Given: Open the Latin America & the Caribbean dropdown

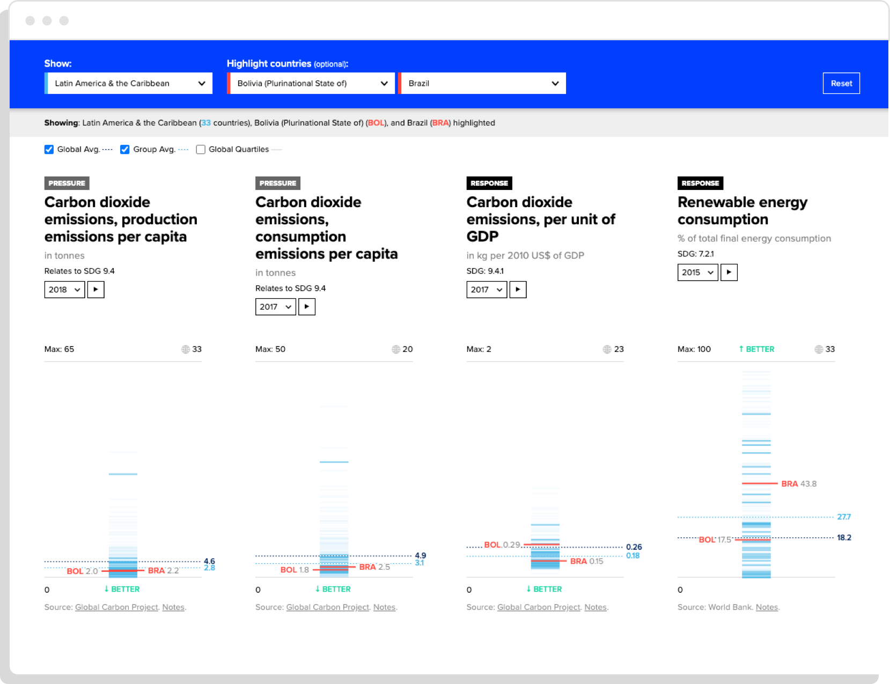Looking at the screenshot, I should click(x=129, y=84).
